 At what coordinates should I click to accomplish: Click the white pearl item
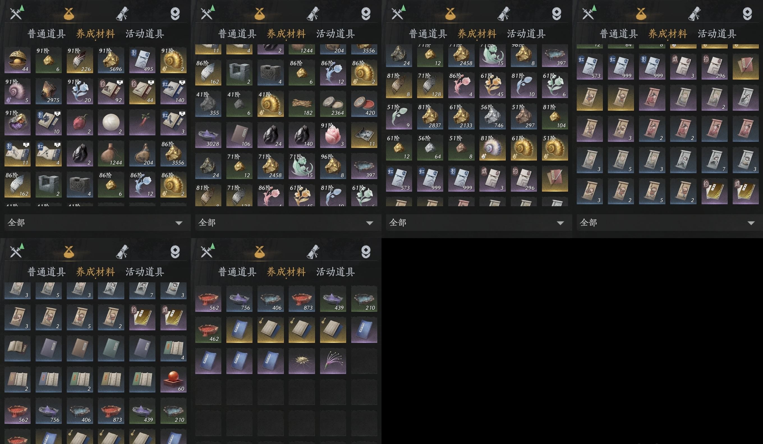click(x=111, y=122)
